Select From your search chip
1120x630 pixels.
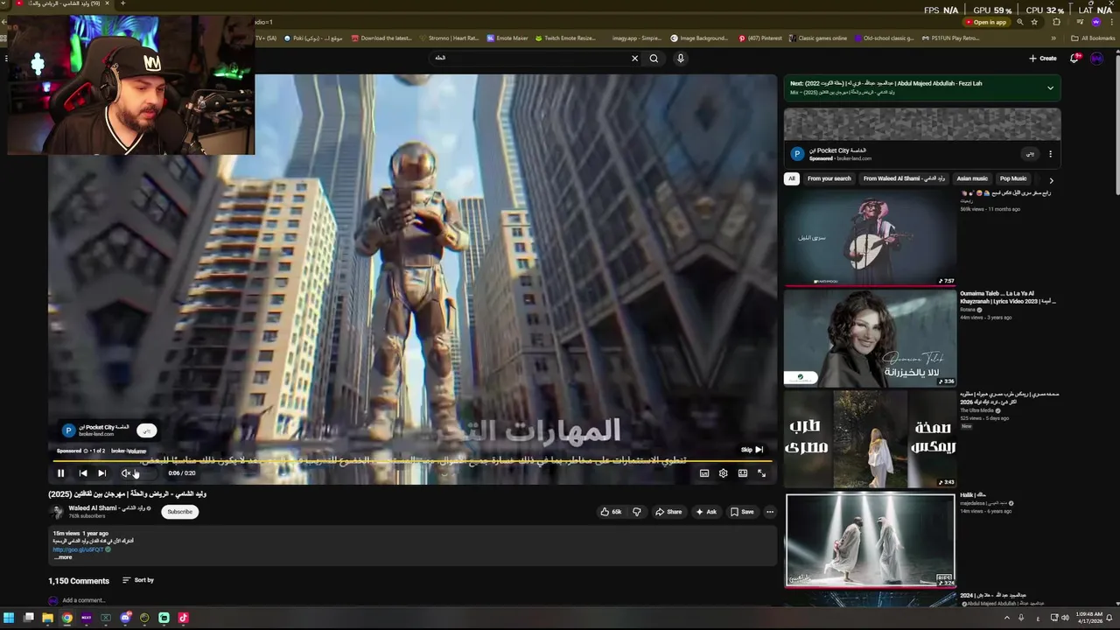tap(829, 178)
